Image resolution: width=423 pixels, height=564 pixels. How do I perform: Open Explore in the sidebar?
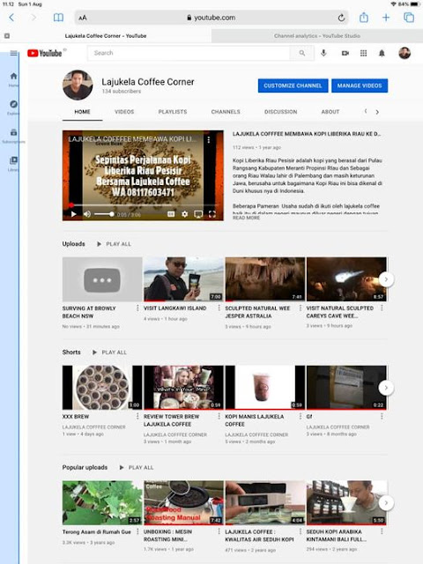coord(14,108)
